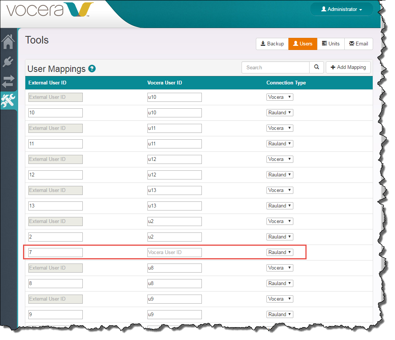Click Vocera User ID u8 in Rauland row

coord(174,284)
